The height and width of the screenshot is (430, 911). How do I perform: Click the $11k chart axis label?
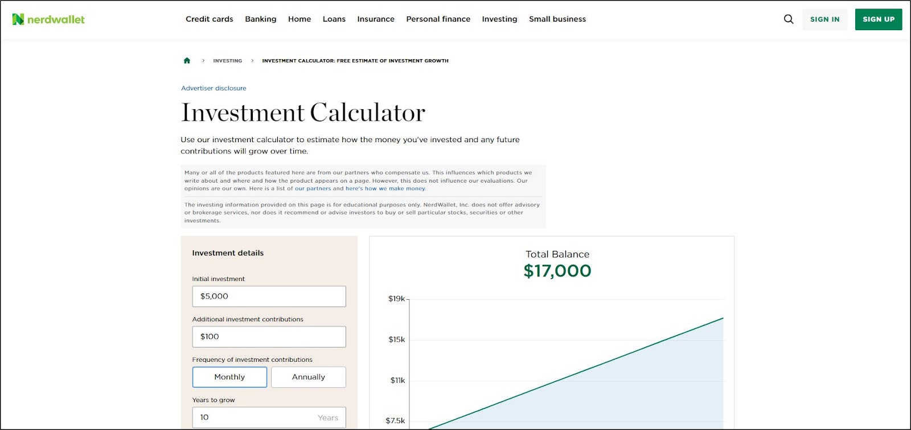click(397, 381)
